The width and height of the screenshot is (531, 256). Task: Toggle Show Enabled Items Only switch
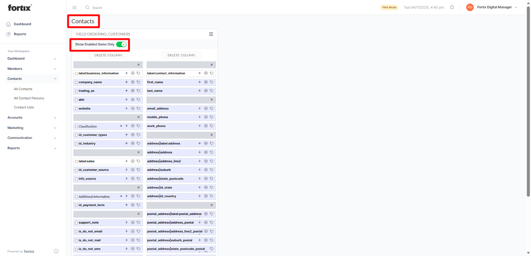tap(121, 44)
